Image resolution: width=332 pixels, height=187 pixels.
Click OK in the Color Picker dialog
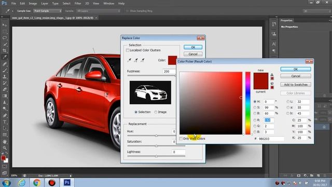[296, 69]
